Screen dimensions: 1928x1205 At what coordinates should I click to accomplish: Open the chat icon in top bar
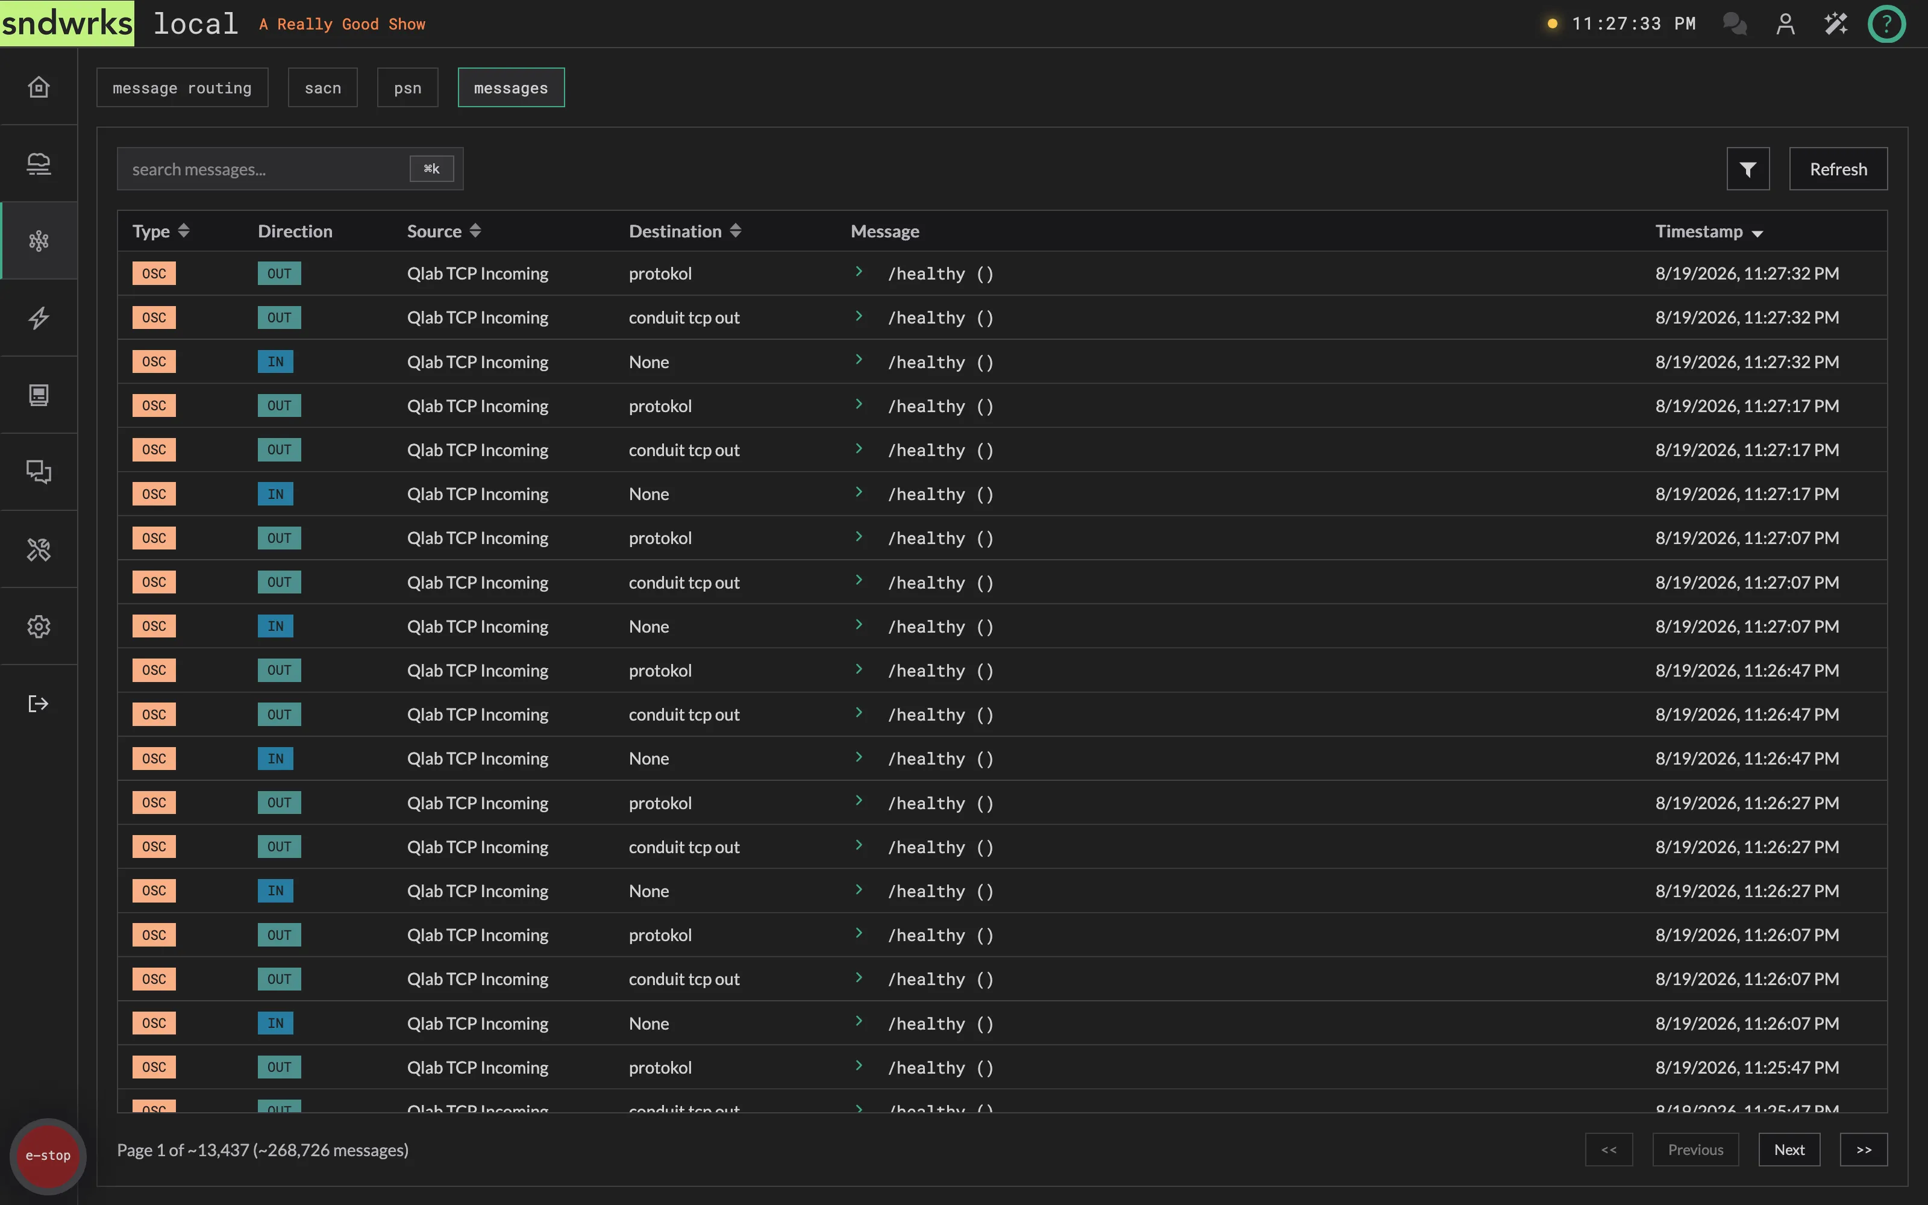tap(1735, 24)
